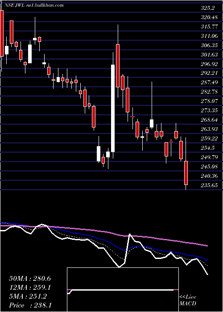Click the 325.2 price axis label
The height and width of the screenshot is (312, 223).
tap(208, 8)
